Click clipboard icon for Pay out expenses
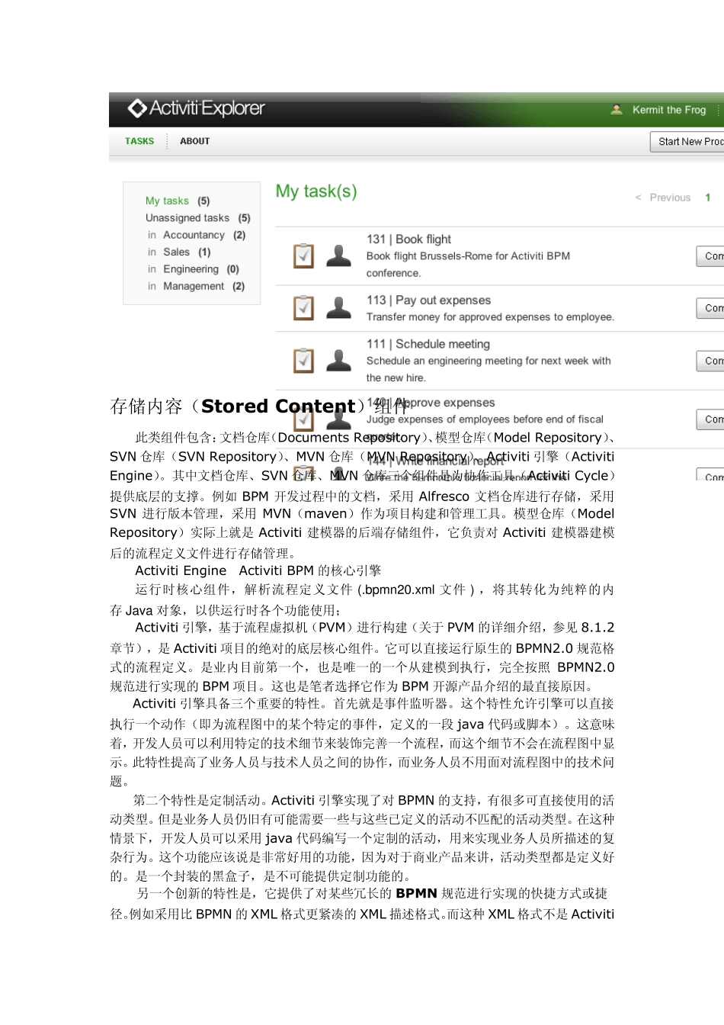 304,307
